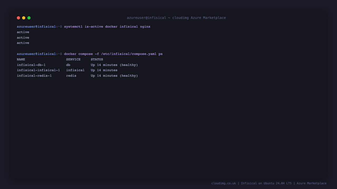Image resolution: width=337 pixels, height=189 pixels.
Task: Click the NAME column header
Action: [21, 59]
